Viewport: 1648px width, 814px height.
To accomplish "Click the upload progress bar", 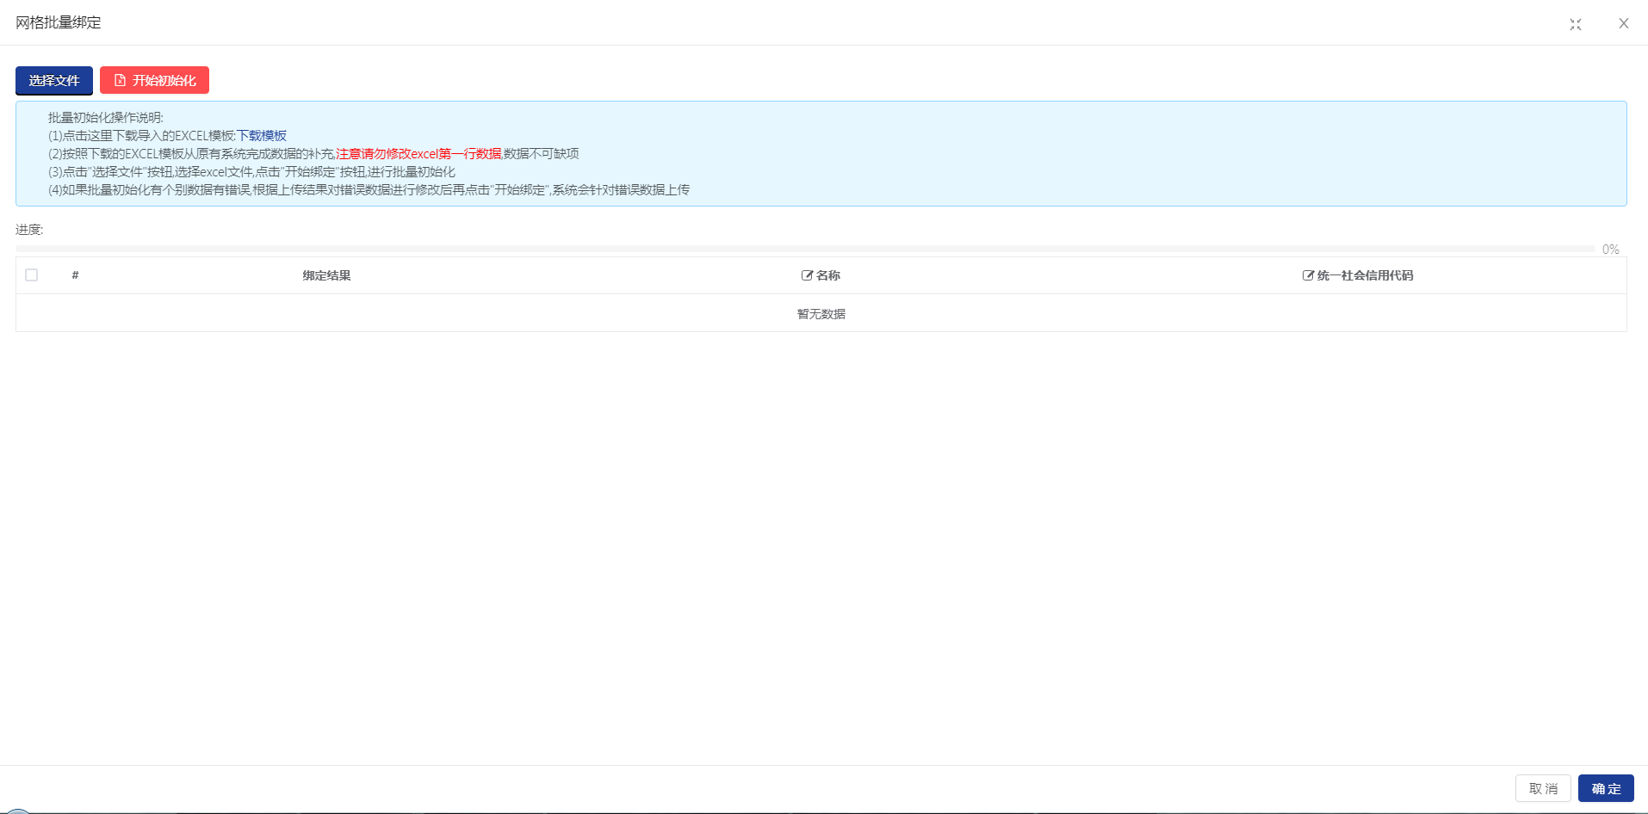I will [x=804, y=249].
